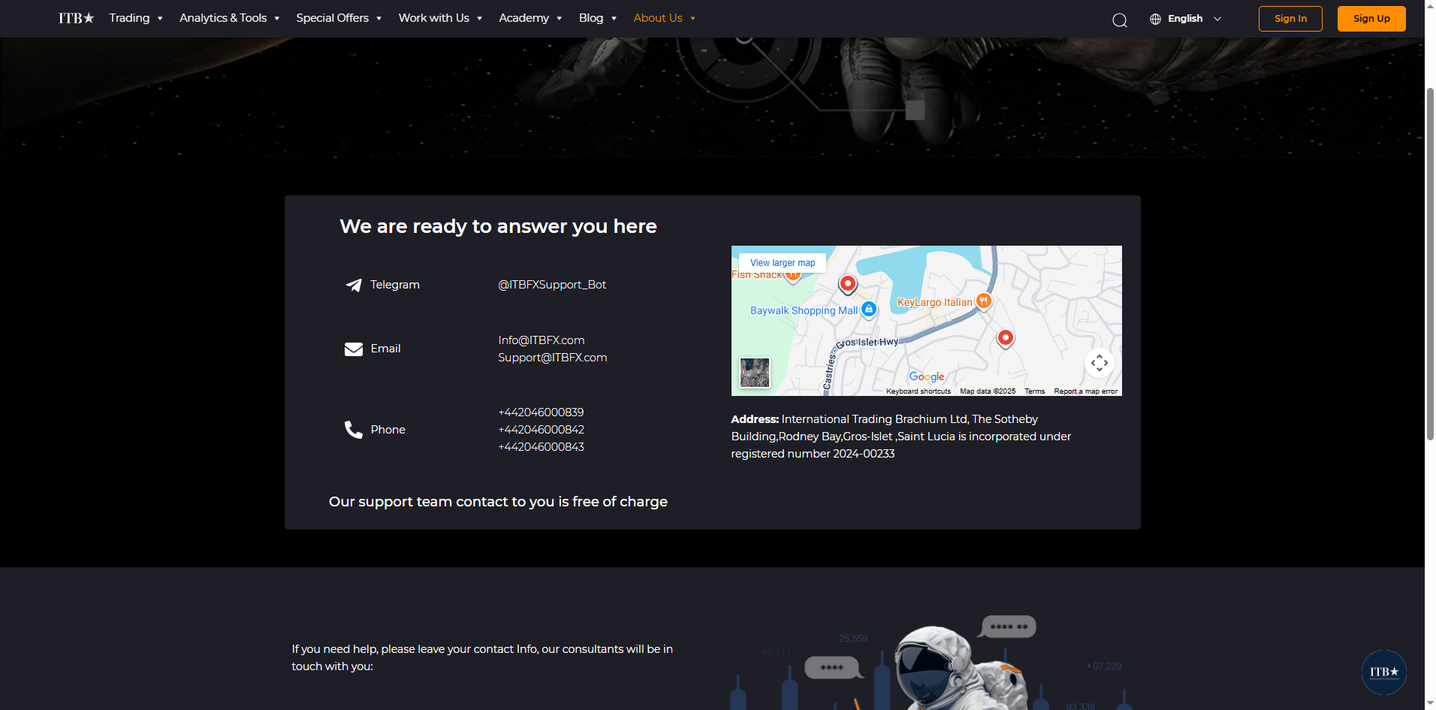Click the English language label

[x=1185, y=19]
